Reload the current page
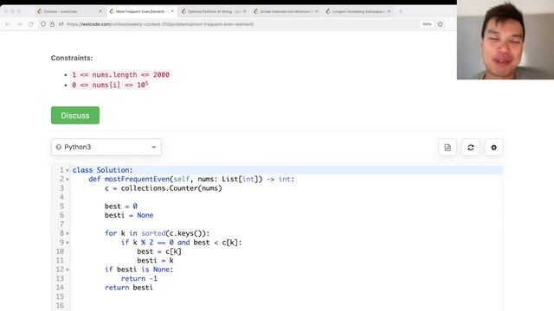Image resolution: width=554 pixels, height=311 pixels. click(x=31, y=24)
